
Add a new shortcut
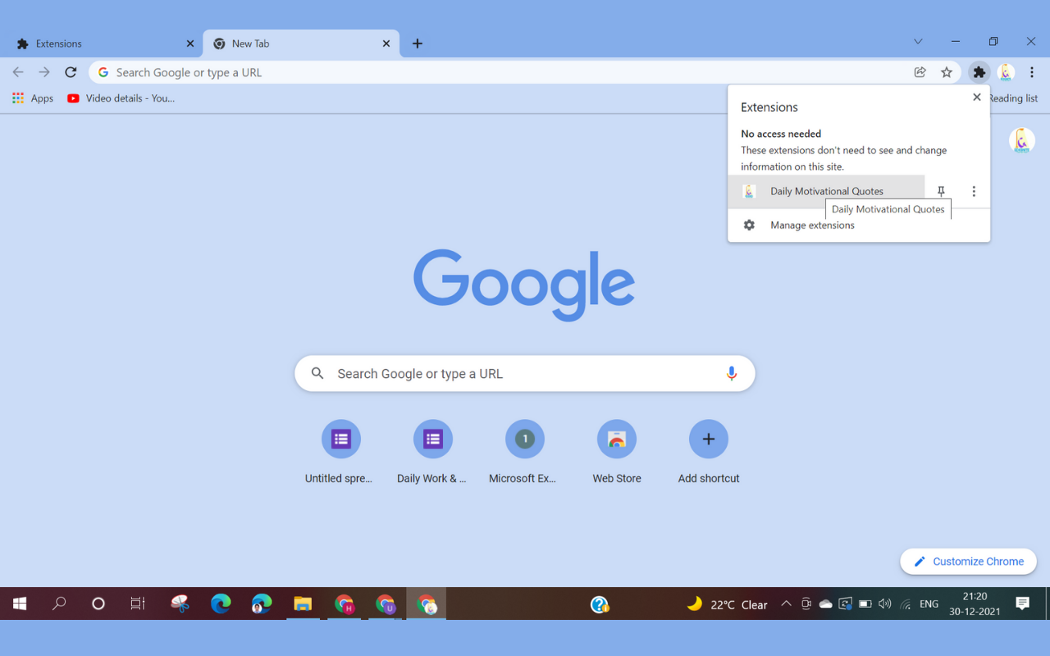(x=709, y=453)
